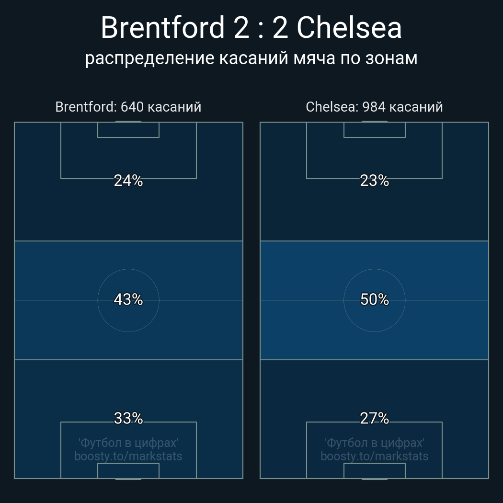
Task: Click Chelsea's 27% bottom zone value
Action: [x=374, y=418]
